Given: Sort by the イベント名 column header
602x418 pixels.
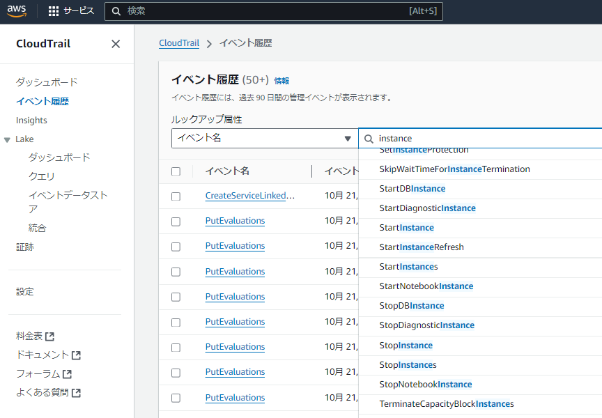Looking at the screenshot, I should [227, 171].
